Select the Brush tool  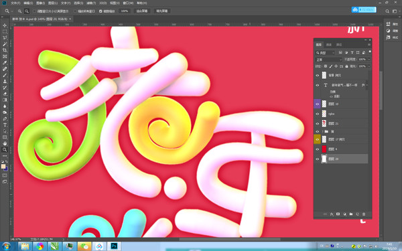point(5,75)
